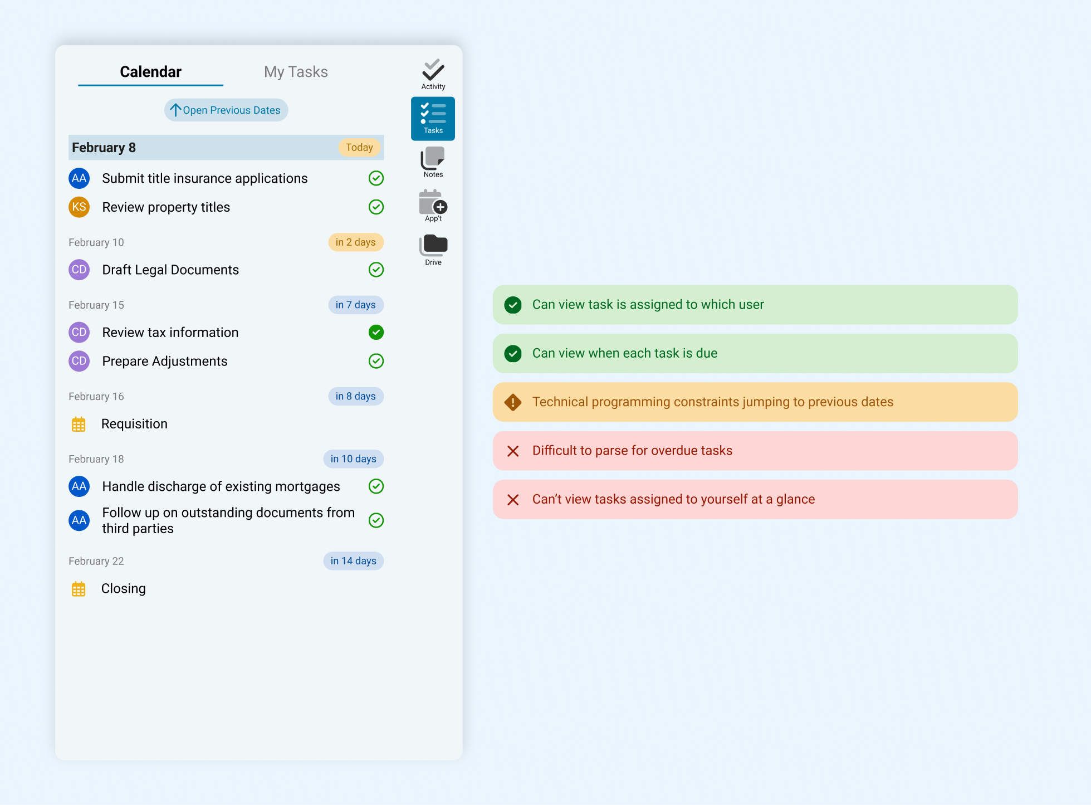Uncheck completed Review tax information task
The height and width of the screenshot is (805, 1091).
(376, 333)
